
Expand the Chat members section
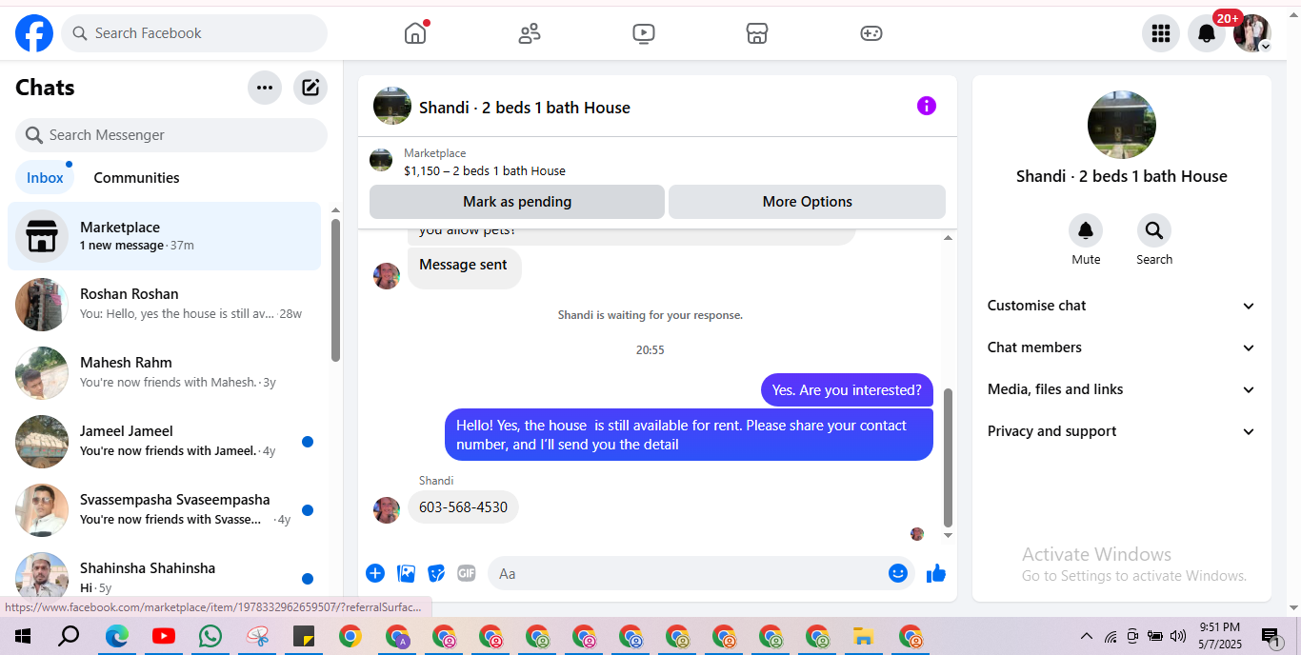pyautogui.click(x=1122, y=347)
